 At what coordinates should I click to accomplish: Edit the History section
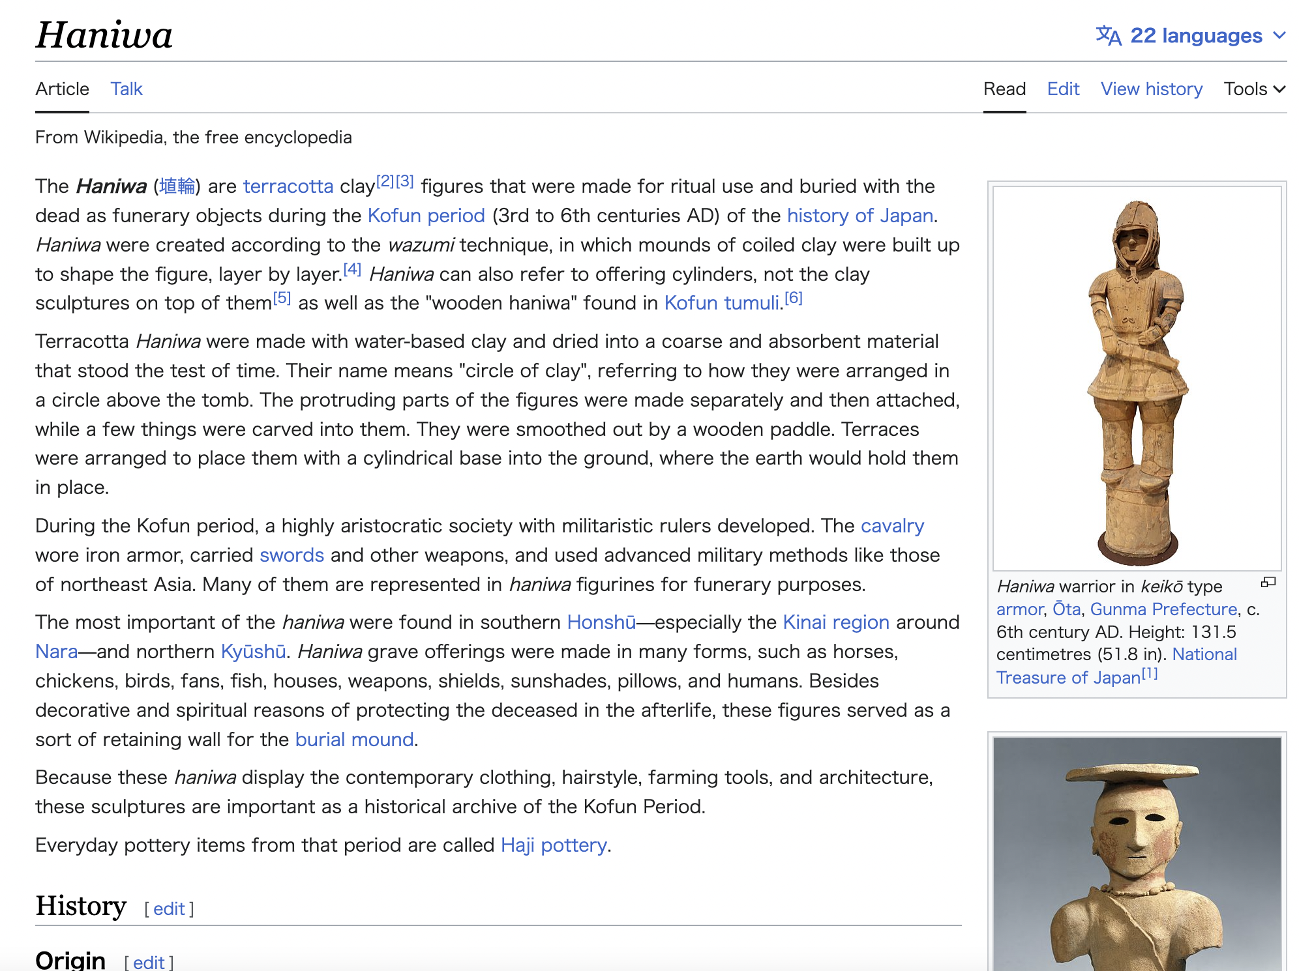(x=169, y=908)
